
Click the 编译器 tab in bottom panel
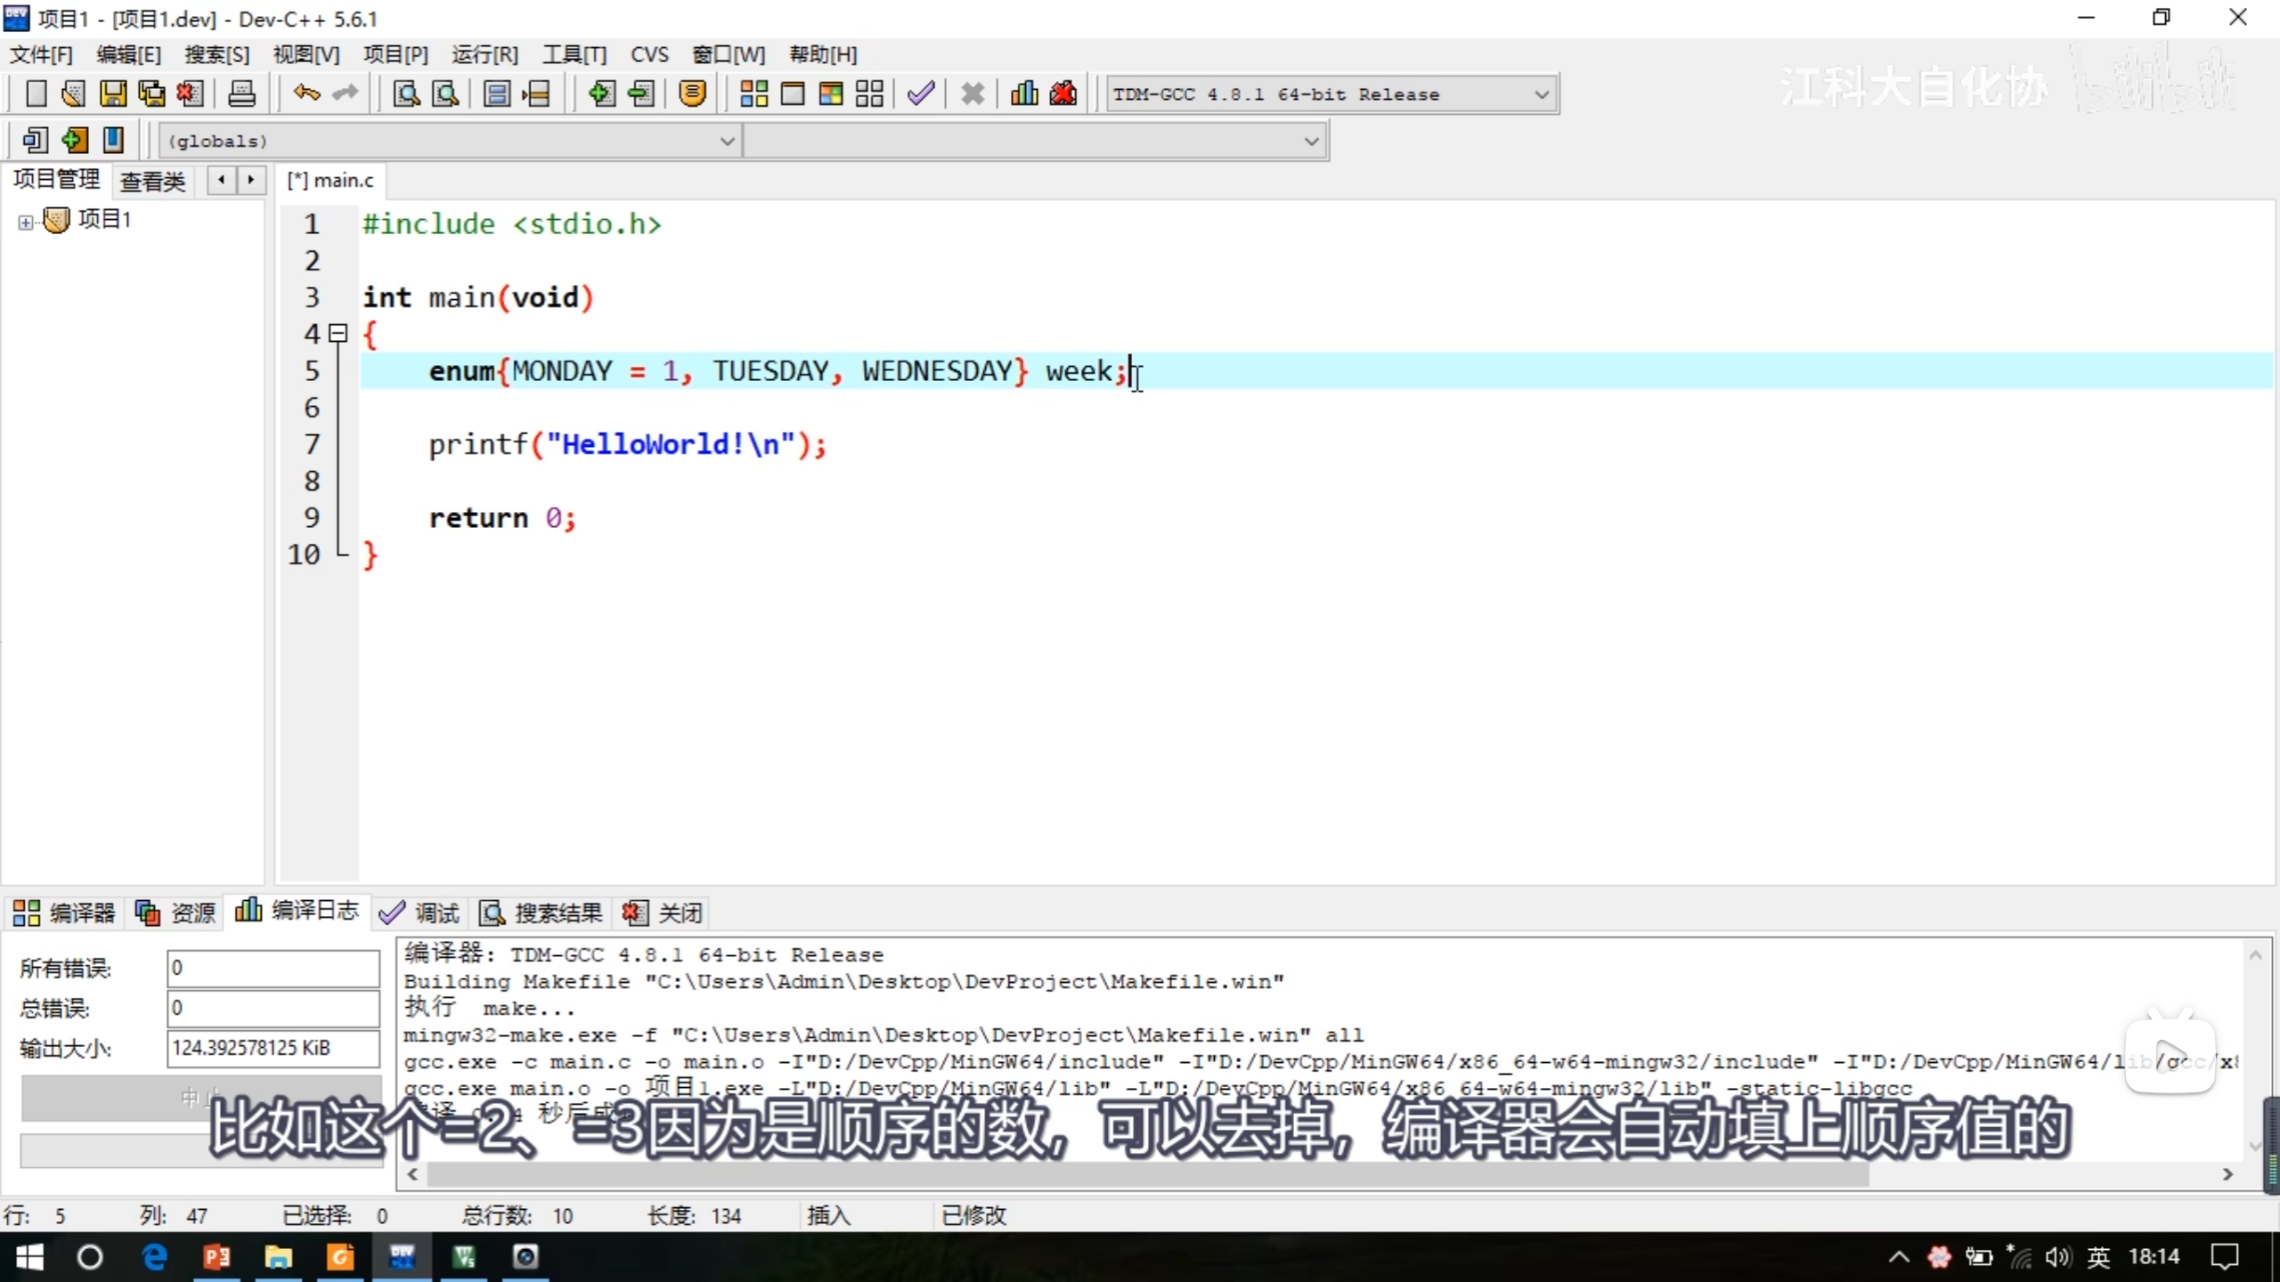[64, 913]
